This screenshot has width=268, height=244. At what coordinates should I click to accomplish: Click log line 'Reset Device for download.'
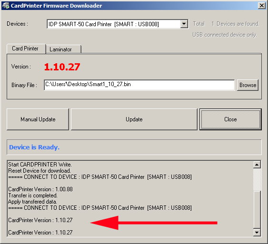tap(40, 171)
